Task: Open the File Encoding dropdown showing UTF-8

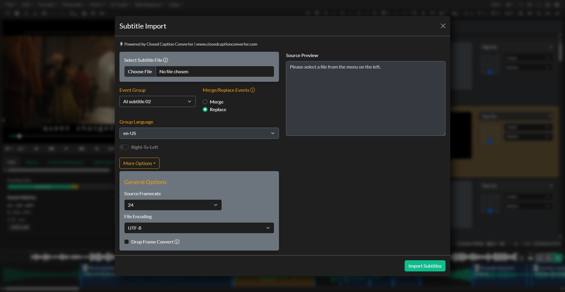Action: coord(199,228)
